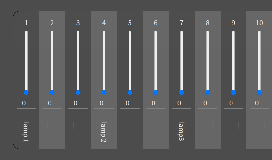Click the empty label box of channel 5
The height and width of the screenshot is (160, 272).
coord(130,125)
